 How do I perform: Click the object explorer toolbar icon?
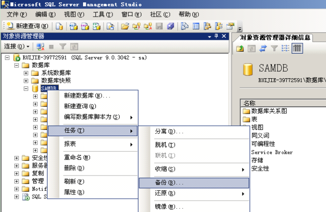pyautogui.click(x=207, y=26)
